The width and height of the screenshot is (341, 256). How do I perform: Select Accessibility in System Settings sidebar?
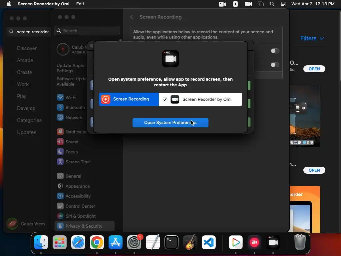pos(74,196)
